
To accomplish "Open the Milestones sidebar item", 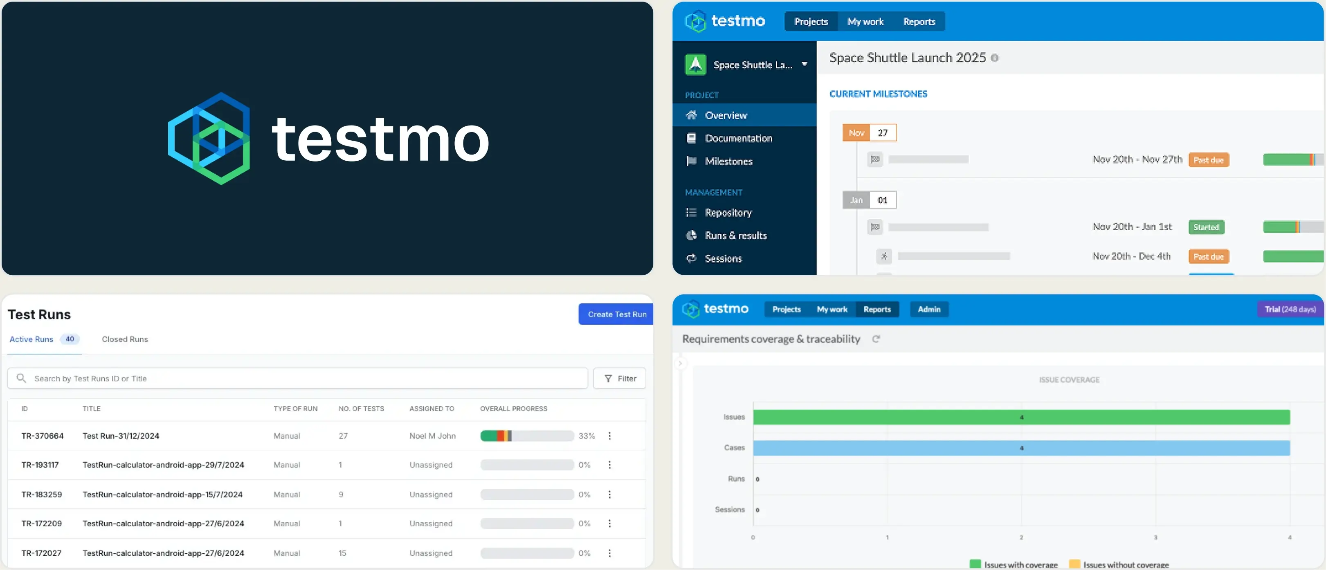I will point(744,161).
